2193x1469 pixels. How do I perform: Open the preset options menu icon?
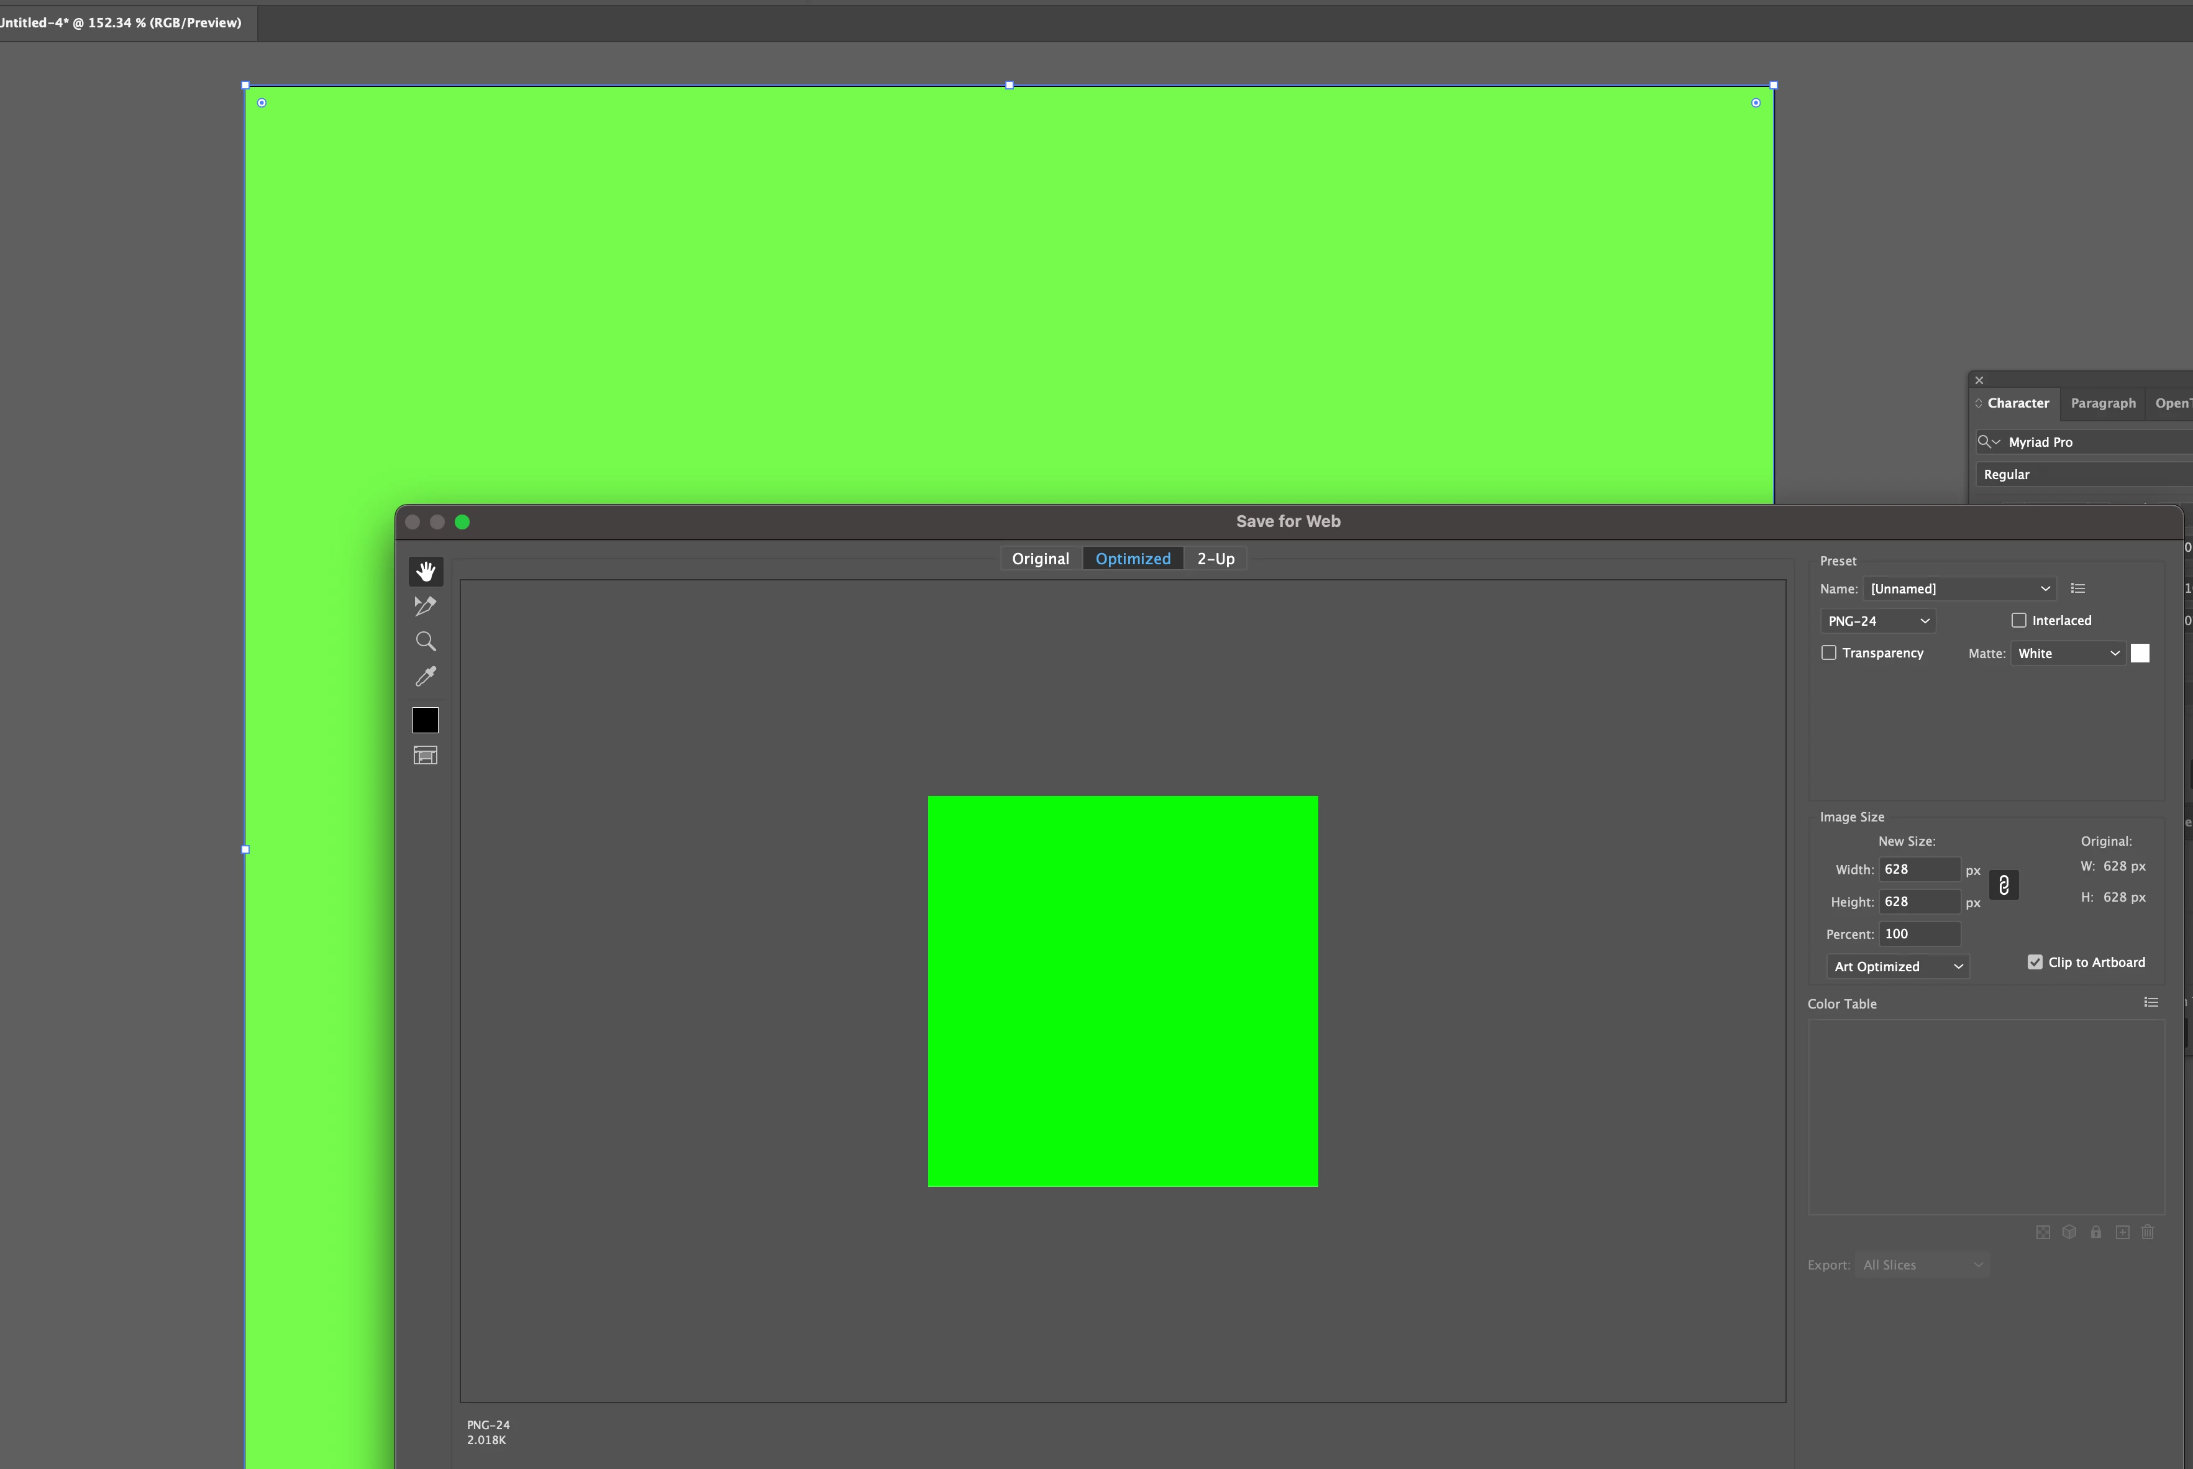click(2078, 588)
